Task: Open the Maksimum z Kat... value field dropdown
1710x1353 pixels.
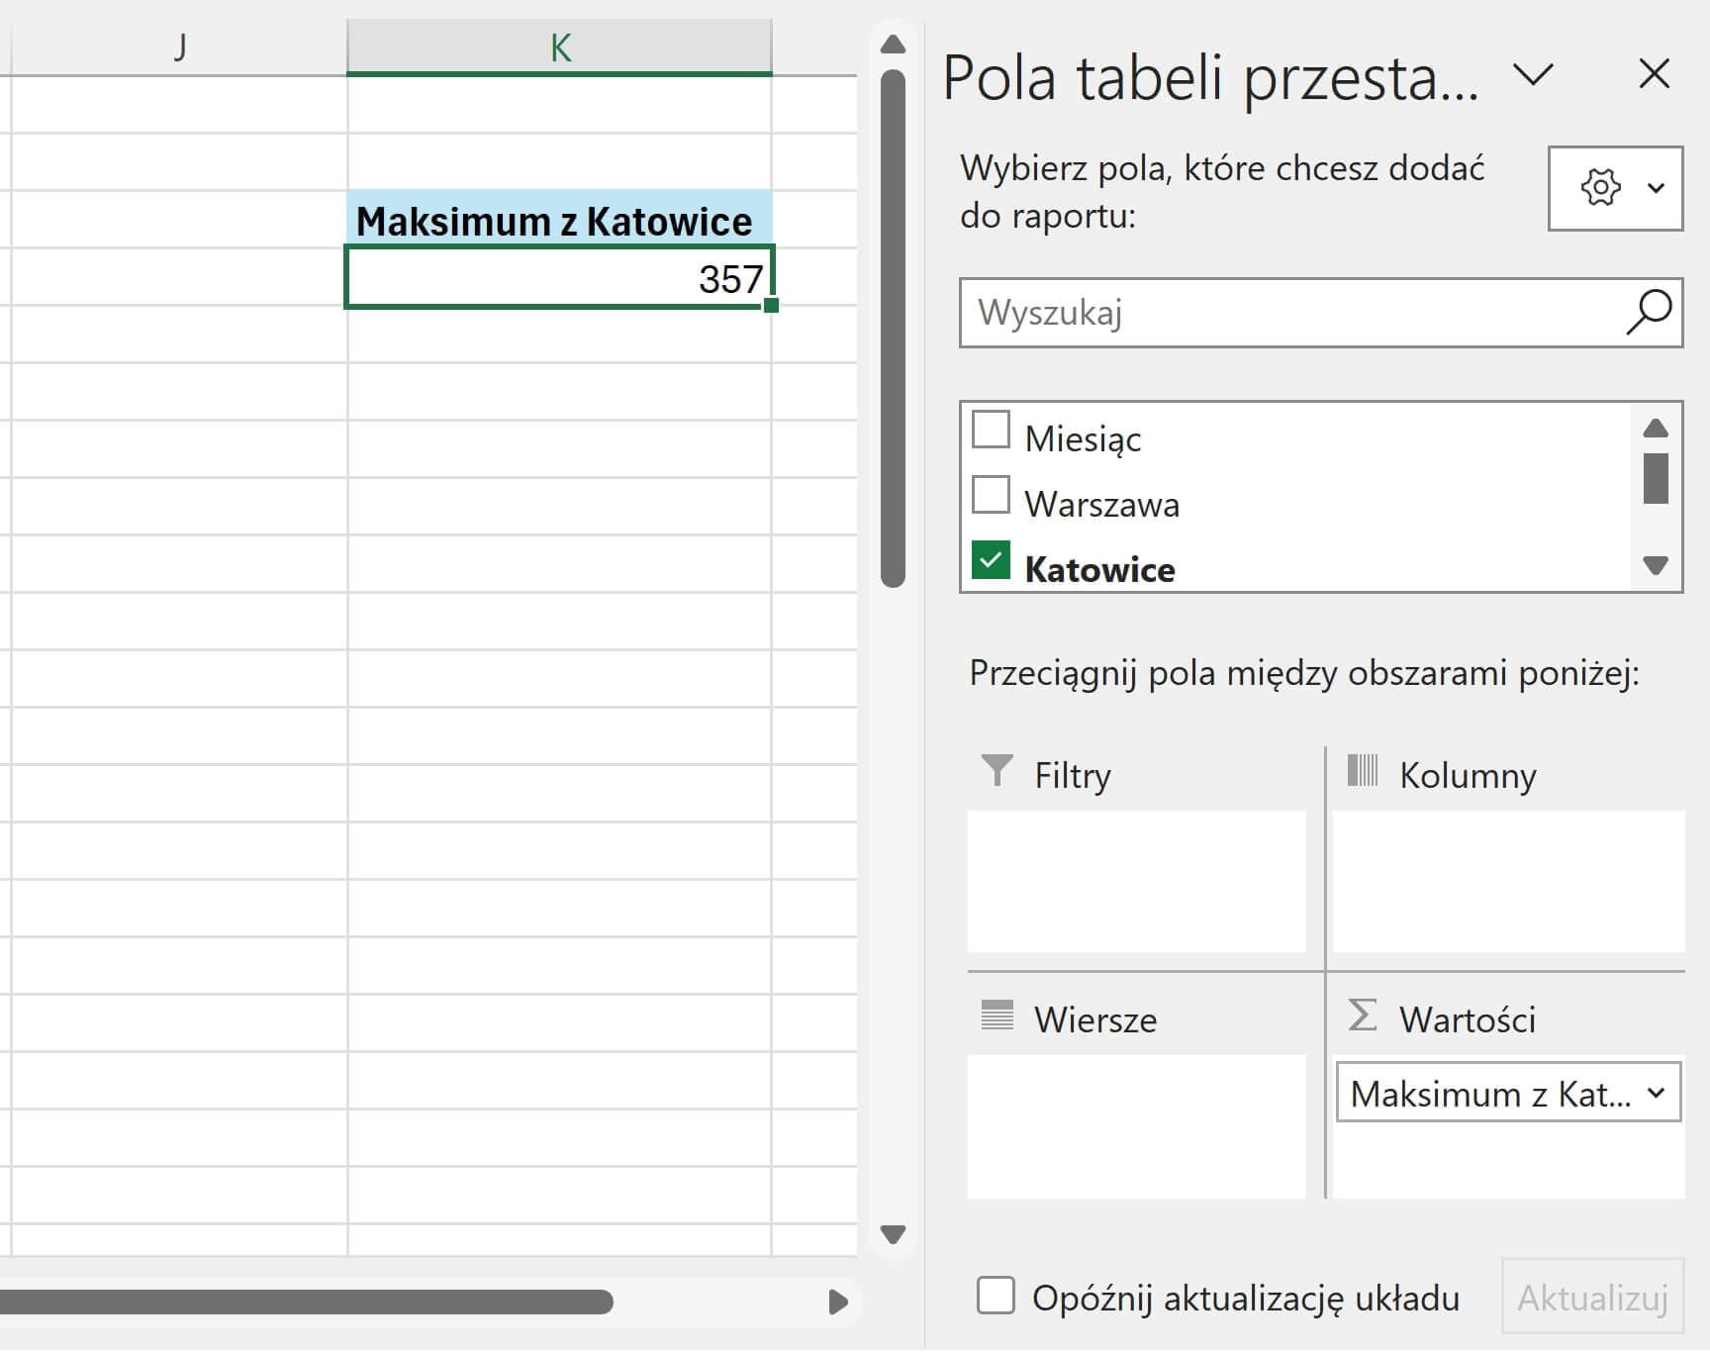Action: tap(1656, 1094)
